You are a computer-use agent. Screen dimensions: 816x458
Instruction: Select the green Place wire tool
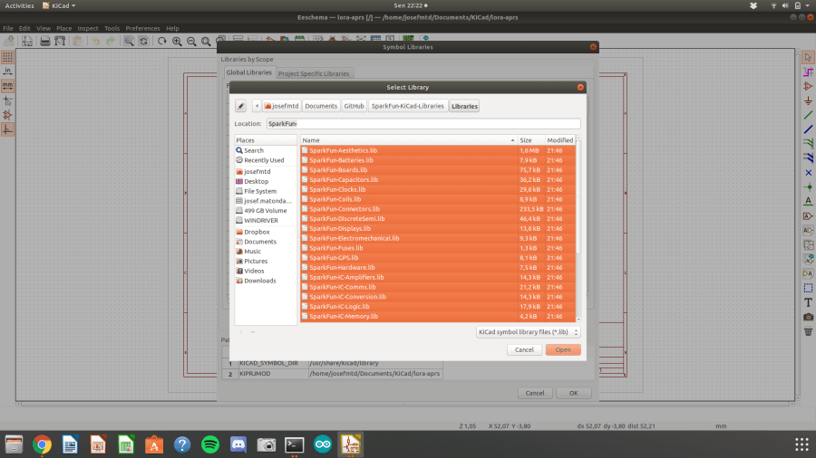(808, 115)
